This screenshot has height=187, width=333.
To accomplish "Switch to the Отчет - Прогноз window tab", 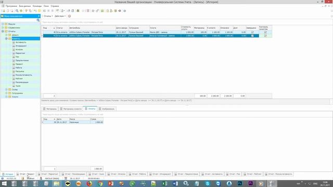I will (x=25, y=174).
